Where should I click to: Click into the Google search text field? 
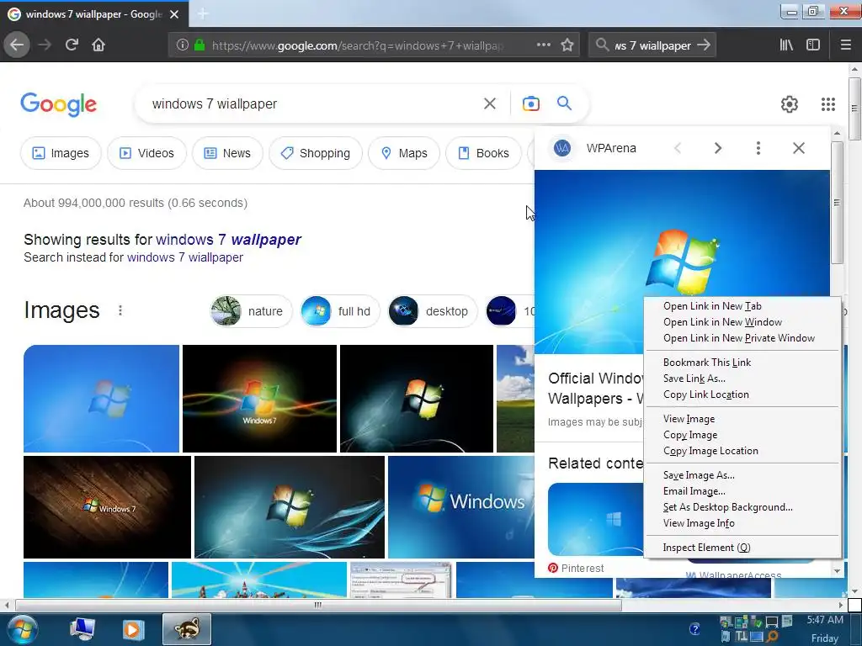(313, 103)
